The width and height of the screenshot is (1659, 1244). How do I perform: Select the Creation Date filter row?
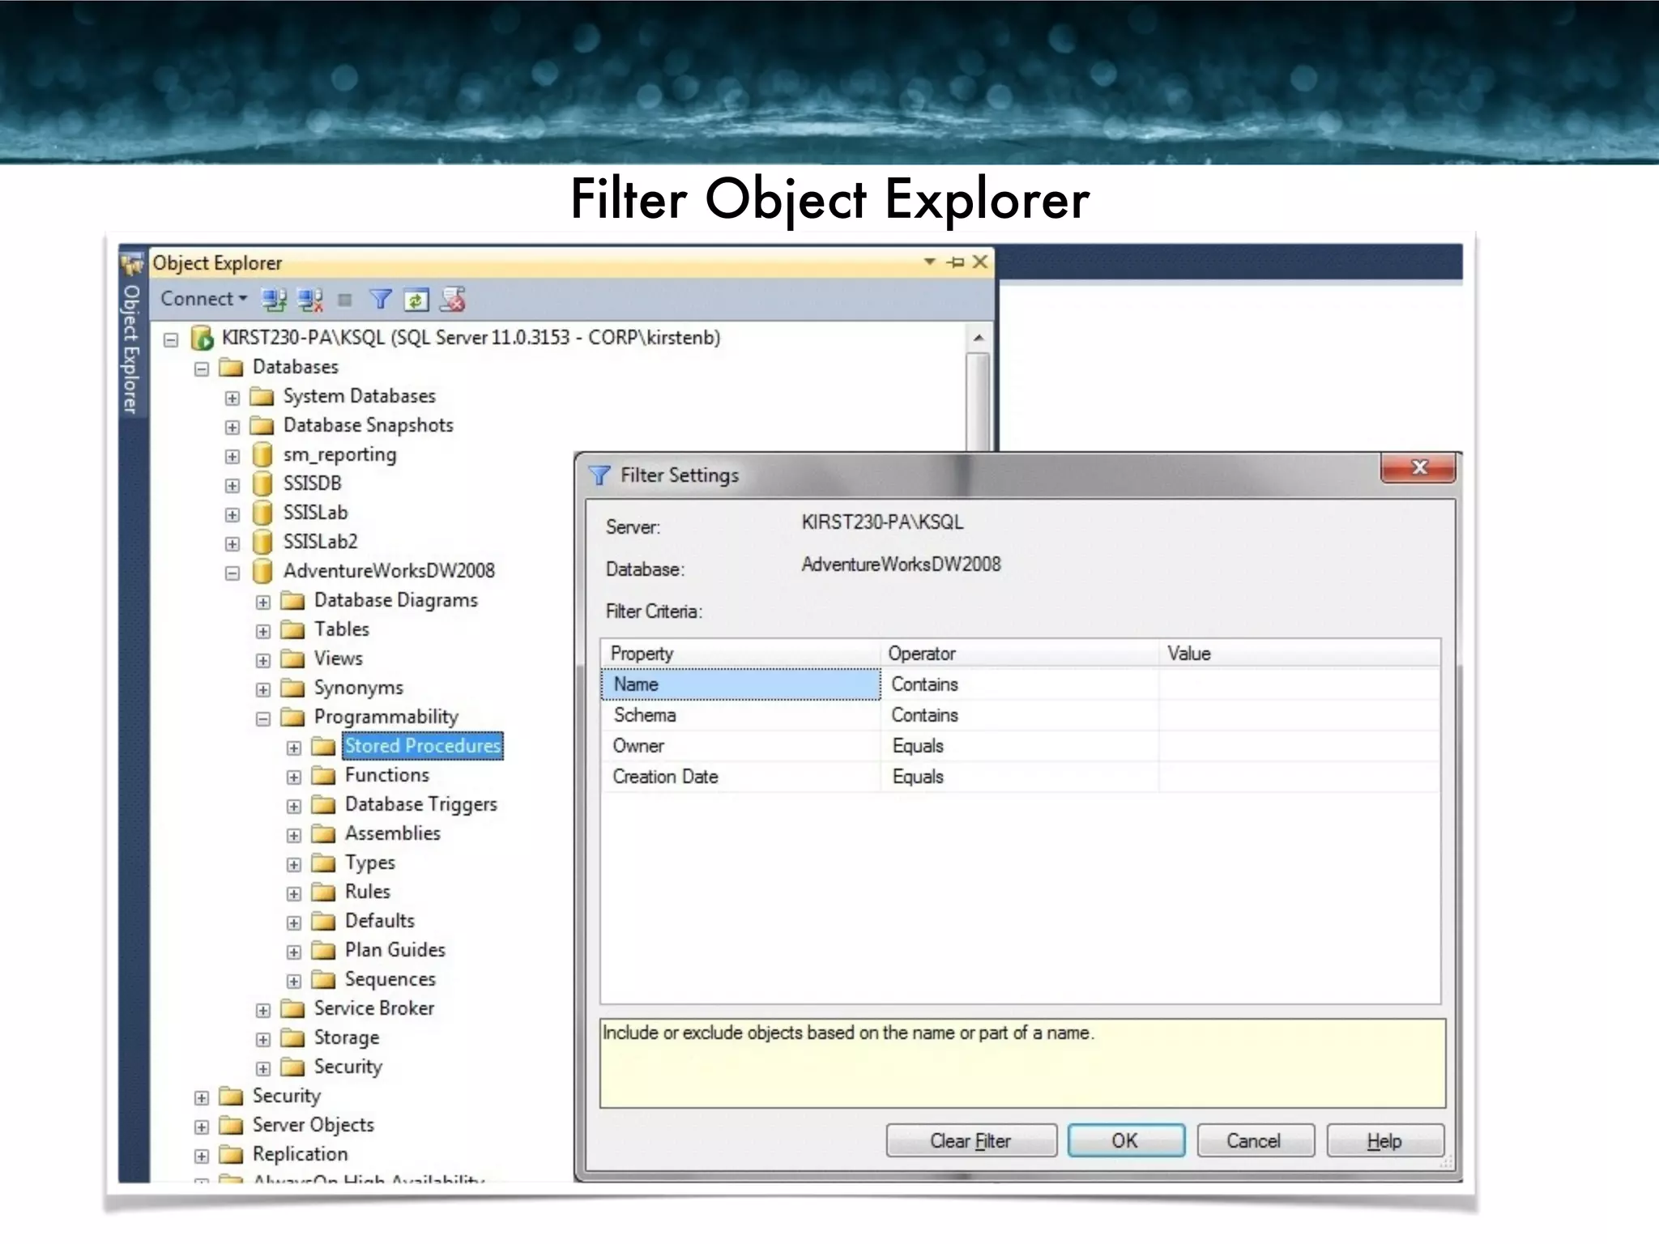pyautogui.click(x=664, y=777)
